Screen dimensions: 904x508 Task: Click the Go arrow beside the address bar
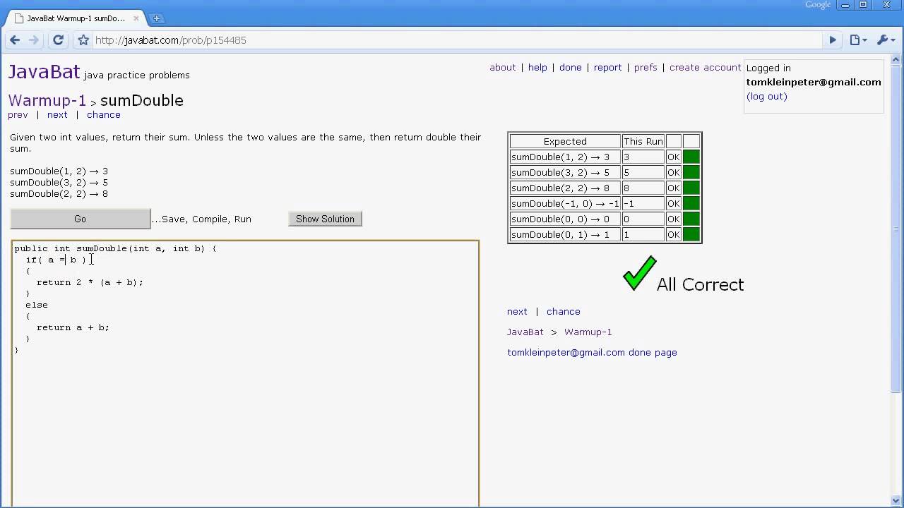click(833, 40)
